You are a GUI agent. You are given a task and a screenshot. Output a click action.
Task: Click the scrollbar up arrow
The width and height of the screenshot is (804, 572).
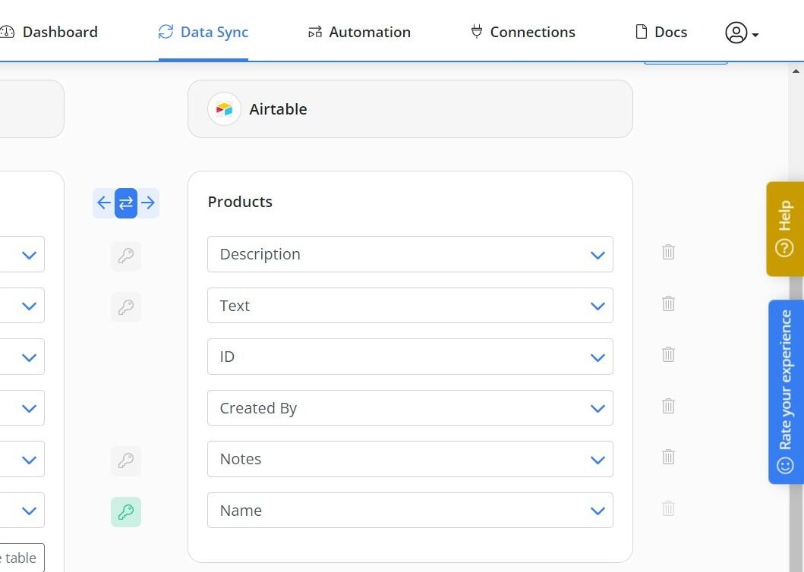[x=796, y=71]
